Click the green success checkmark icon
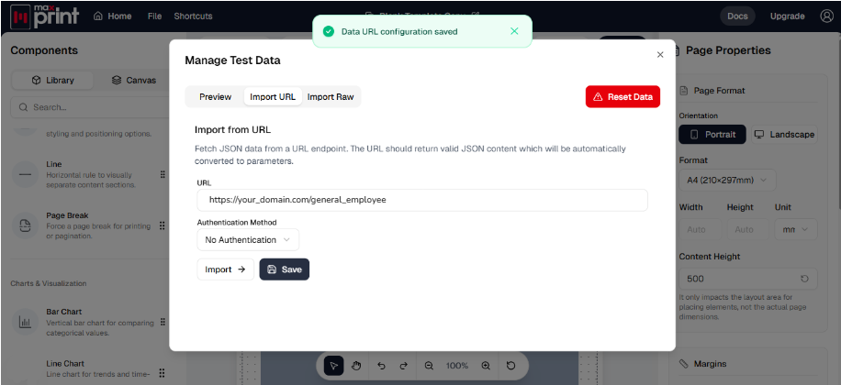The width and height of the screenshot is (841, 385). coord(329,31)
